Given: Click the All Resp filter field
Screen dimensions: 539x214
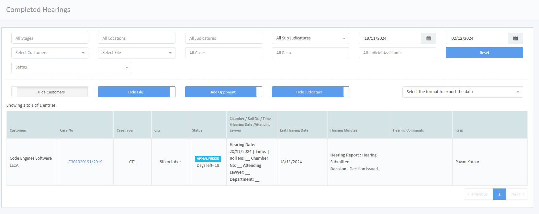Looking at the screenshot, I should [310, 53].
